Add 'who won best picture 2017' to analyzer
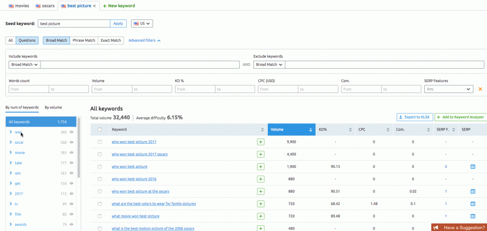487x231 pixels. point(261,142)
